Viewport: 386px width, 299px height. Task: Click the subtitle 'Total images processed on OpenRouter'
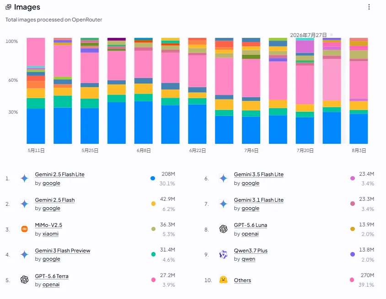click(x=54, y=20)
